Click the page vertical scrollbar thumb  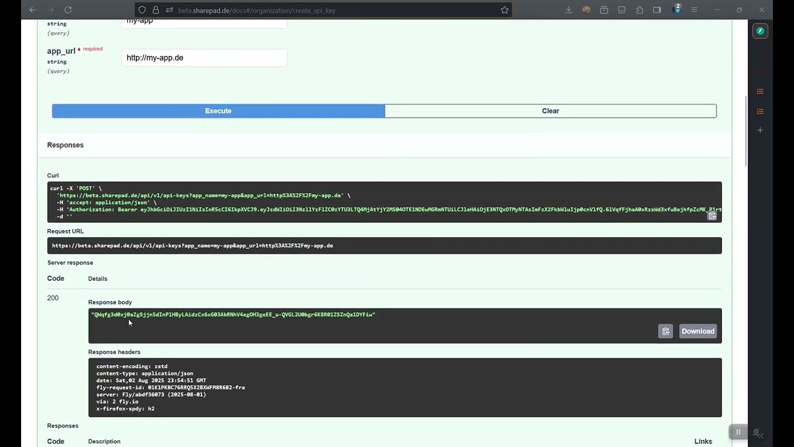tap(746, 132)
